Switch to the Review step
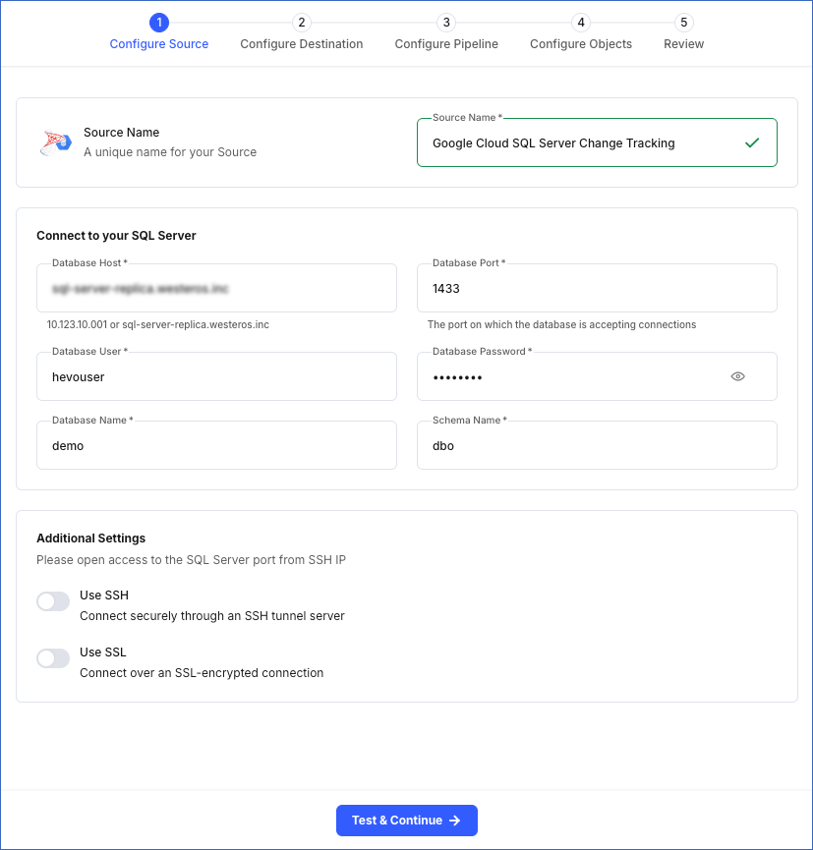This screenshot has height=850, width=813. click(x=683, y=44)
